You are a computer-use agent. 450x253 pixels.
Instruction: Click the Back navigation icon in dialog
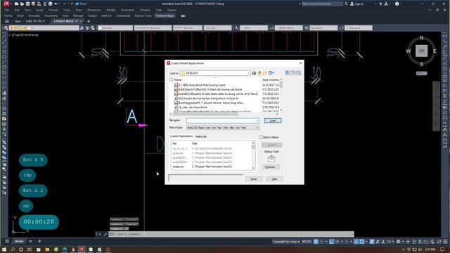pos(254,73)
